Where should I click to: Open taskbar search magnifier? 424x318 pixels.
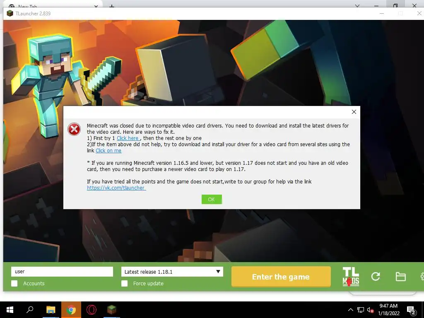[x=30, y=310]
